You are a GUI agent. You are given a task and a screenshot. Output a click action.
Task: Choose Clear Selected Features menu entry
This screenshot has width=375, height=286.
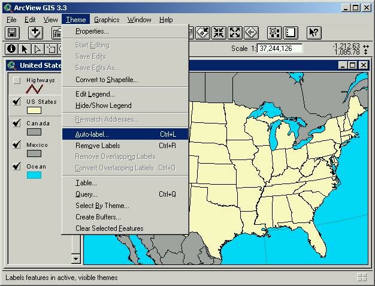(125, 228)
